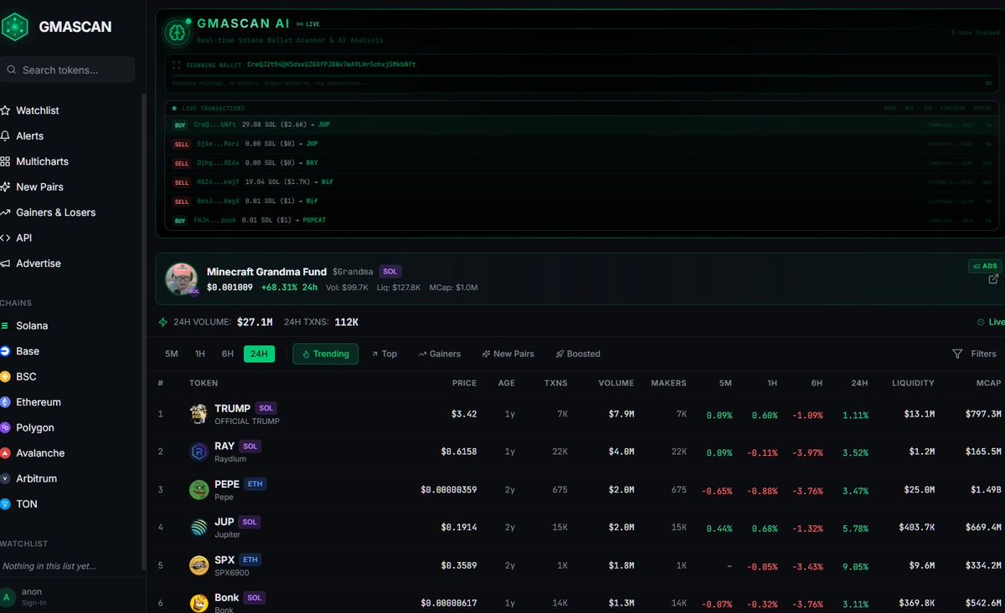Select Ethereum chain icon
Image resolution: width=1005 pixels, height=613 pixels.
(5, 402)
